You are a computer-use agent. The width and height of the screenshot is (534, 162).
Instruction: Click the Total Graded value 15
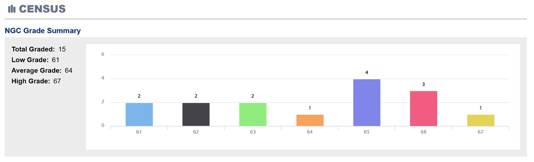pyautogui.click(x=62, y=49)
